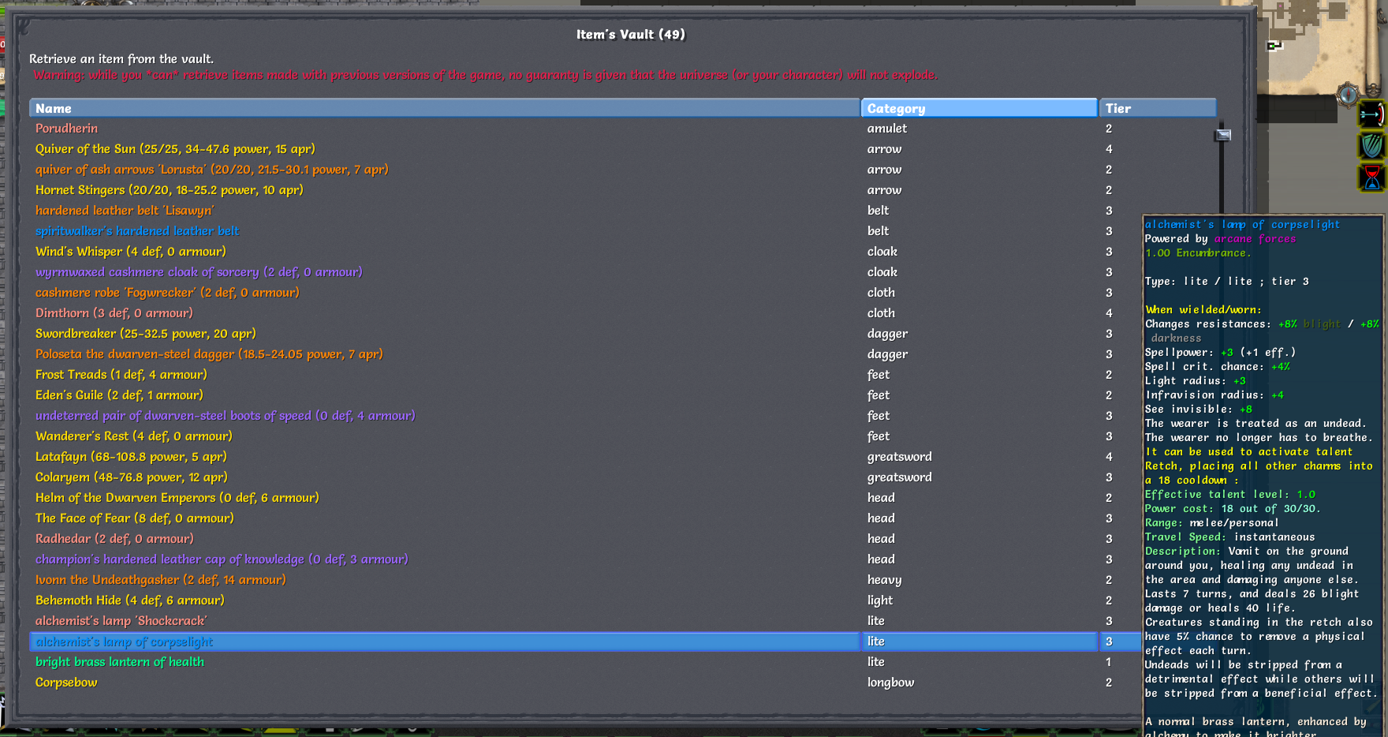Sort the vault by the Category column

979,108
